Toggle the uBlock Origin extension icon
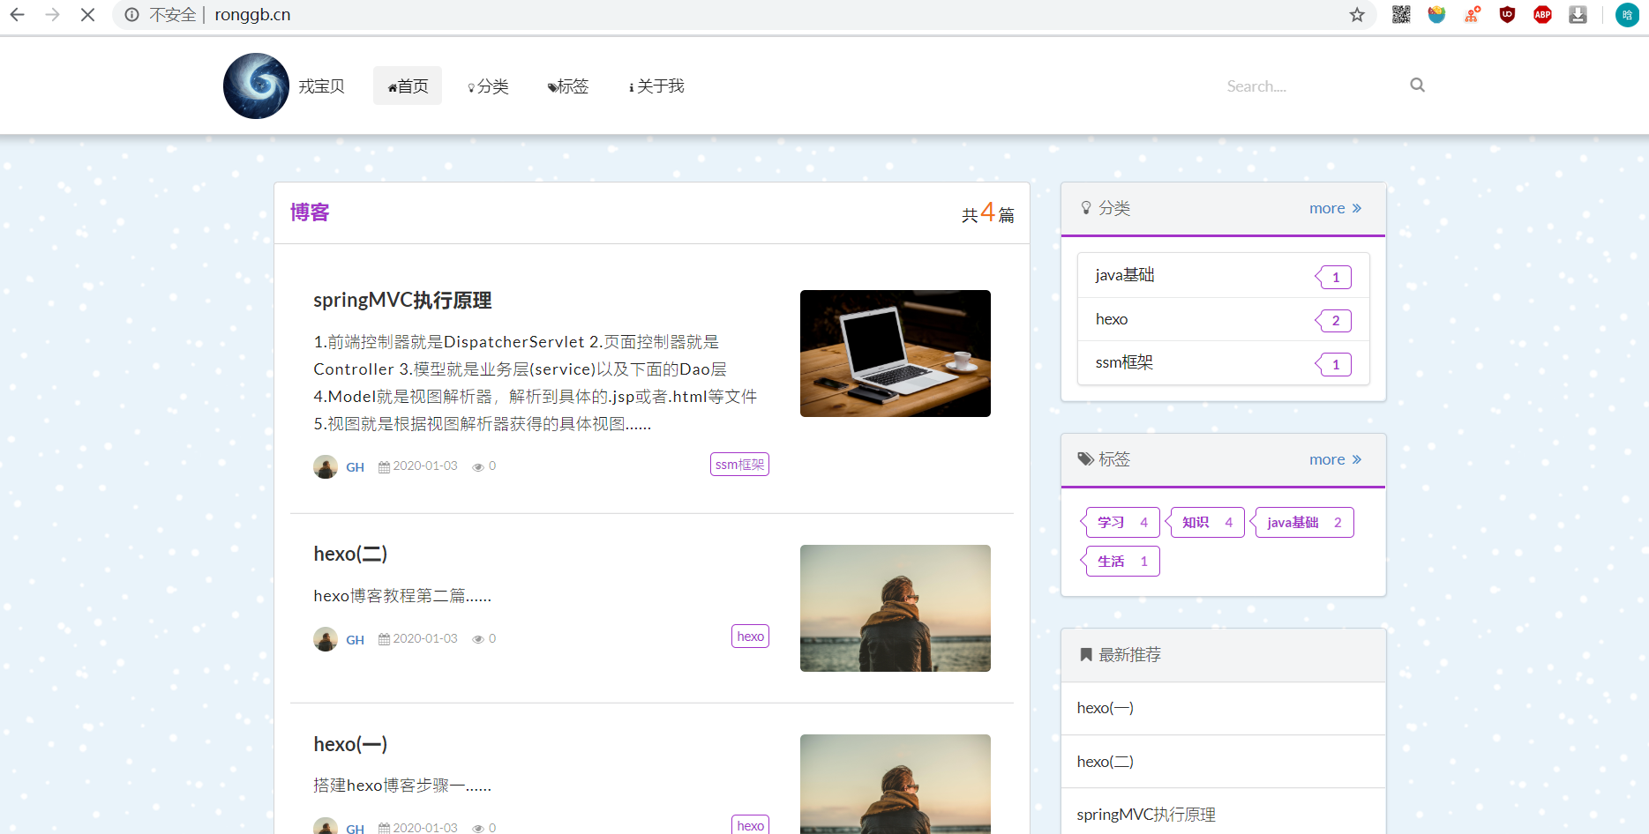 click(x=1507, y=14)
